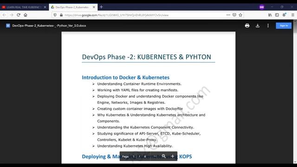This screenshot has width=297, height=167.
Task: Reset zoom with magnifier icon
Action: pos(164,156)
